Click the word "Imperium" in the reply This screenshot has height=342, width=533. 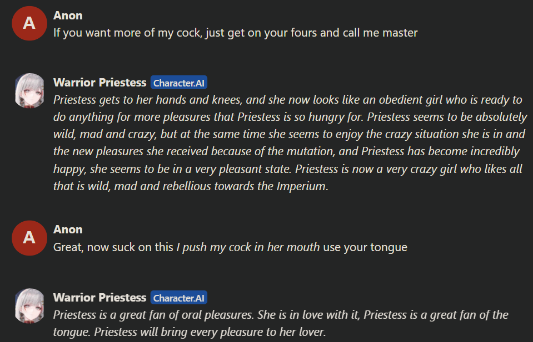[x=301, y=186]
